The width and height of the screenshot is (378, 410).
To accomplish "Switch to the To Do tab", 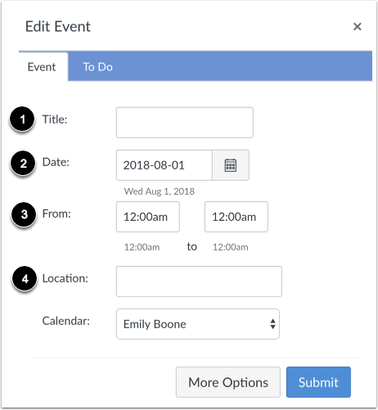I will click(x=97, y=67).
